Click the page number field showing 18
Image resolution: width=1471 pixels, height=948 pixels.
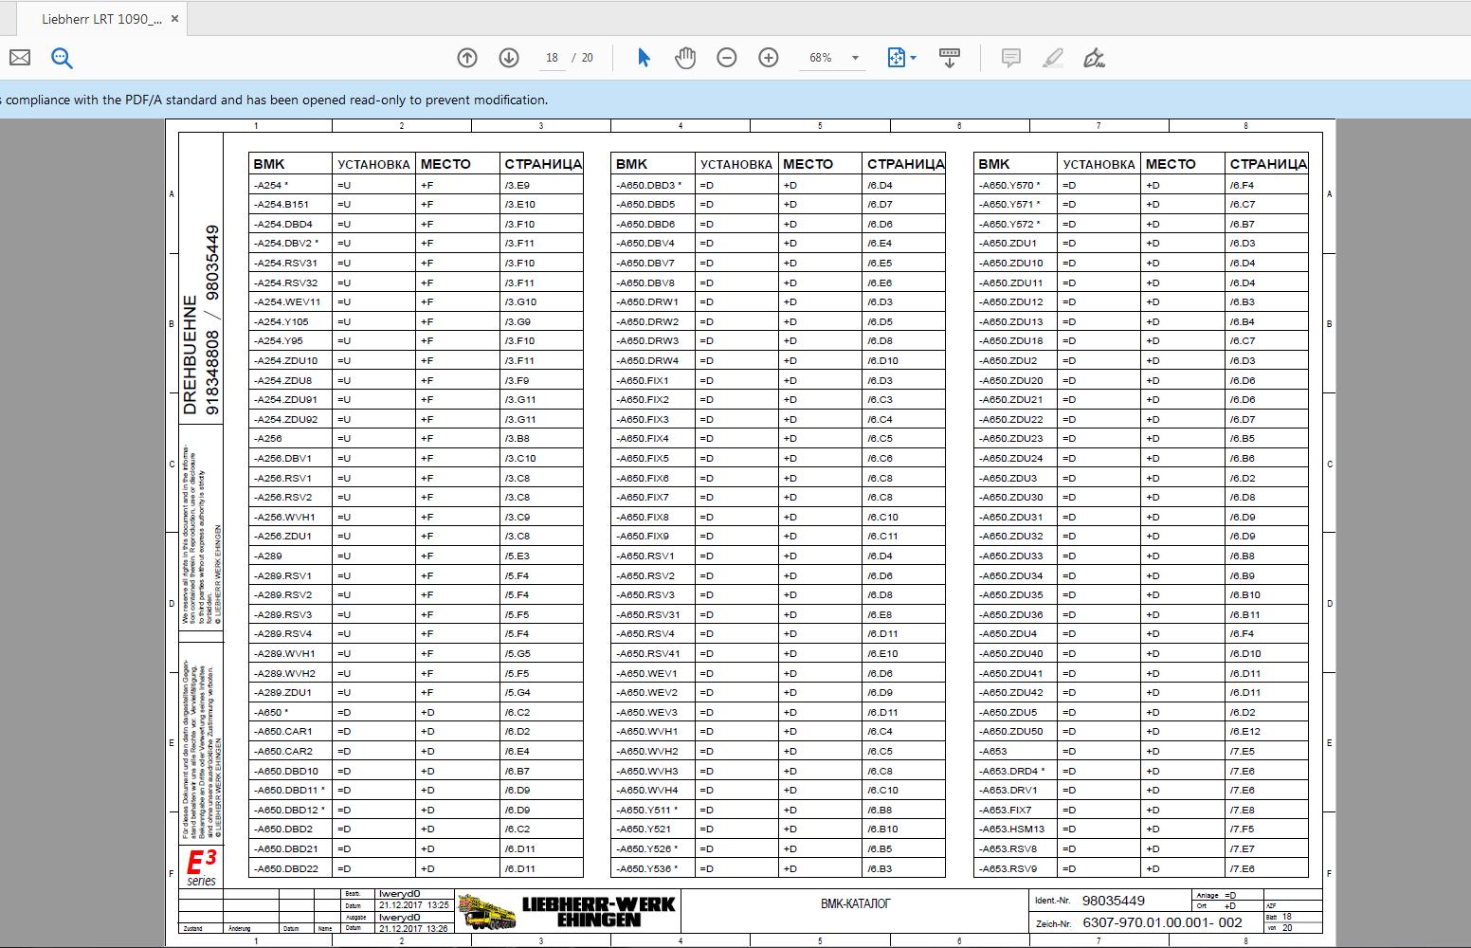552,58
